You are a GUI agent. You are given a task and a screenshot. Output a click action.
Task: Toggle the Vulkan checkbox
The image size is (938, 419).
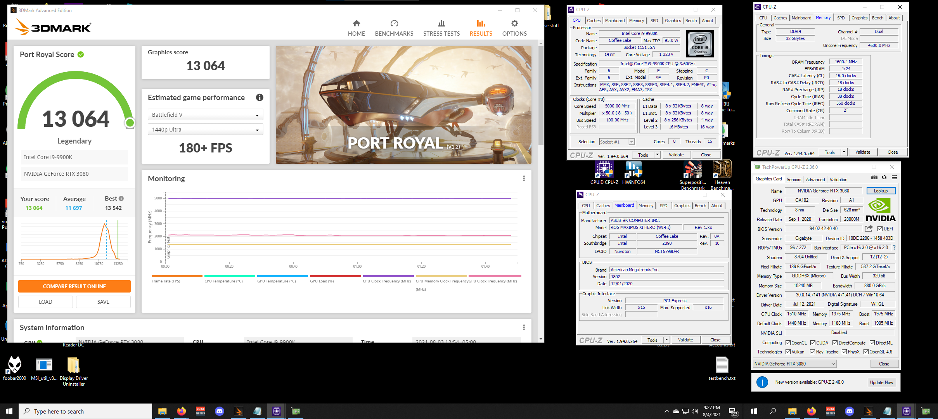pyautogui.click(x=788, y=352)
